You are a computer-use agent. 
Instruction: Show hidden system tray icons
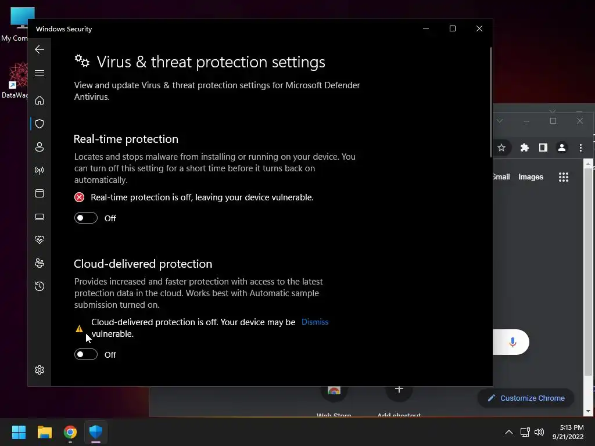tap(509, 432)
